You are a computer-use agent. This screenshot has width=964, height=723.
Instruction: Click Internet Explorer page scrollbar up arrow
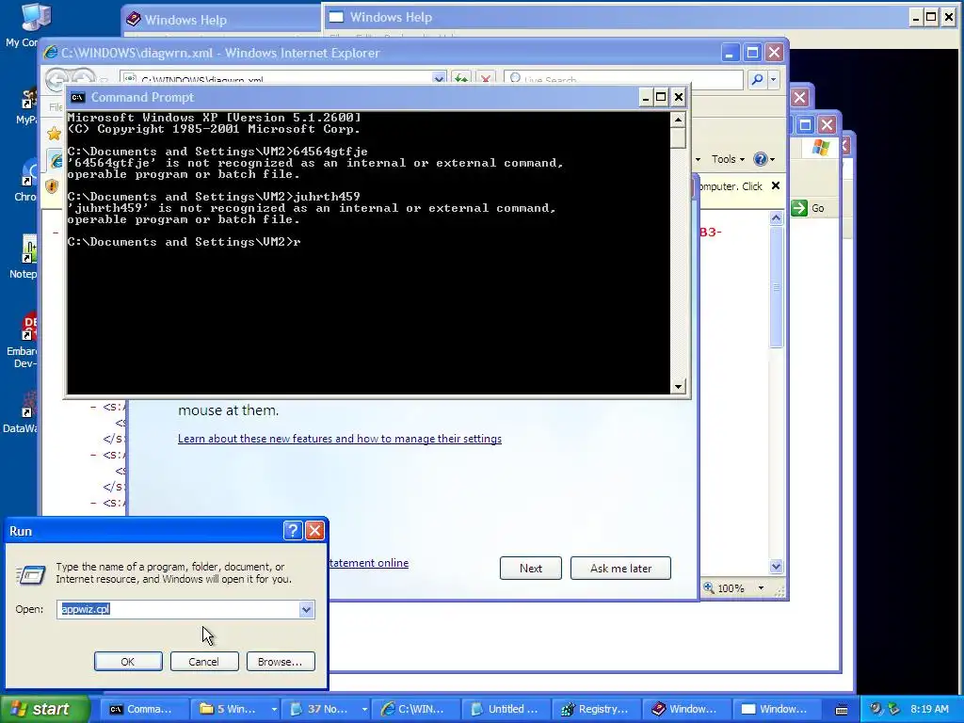pyautogui.click(x=776, y=218)
